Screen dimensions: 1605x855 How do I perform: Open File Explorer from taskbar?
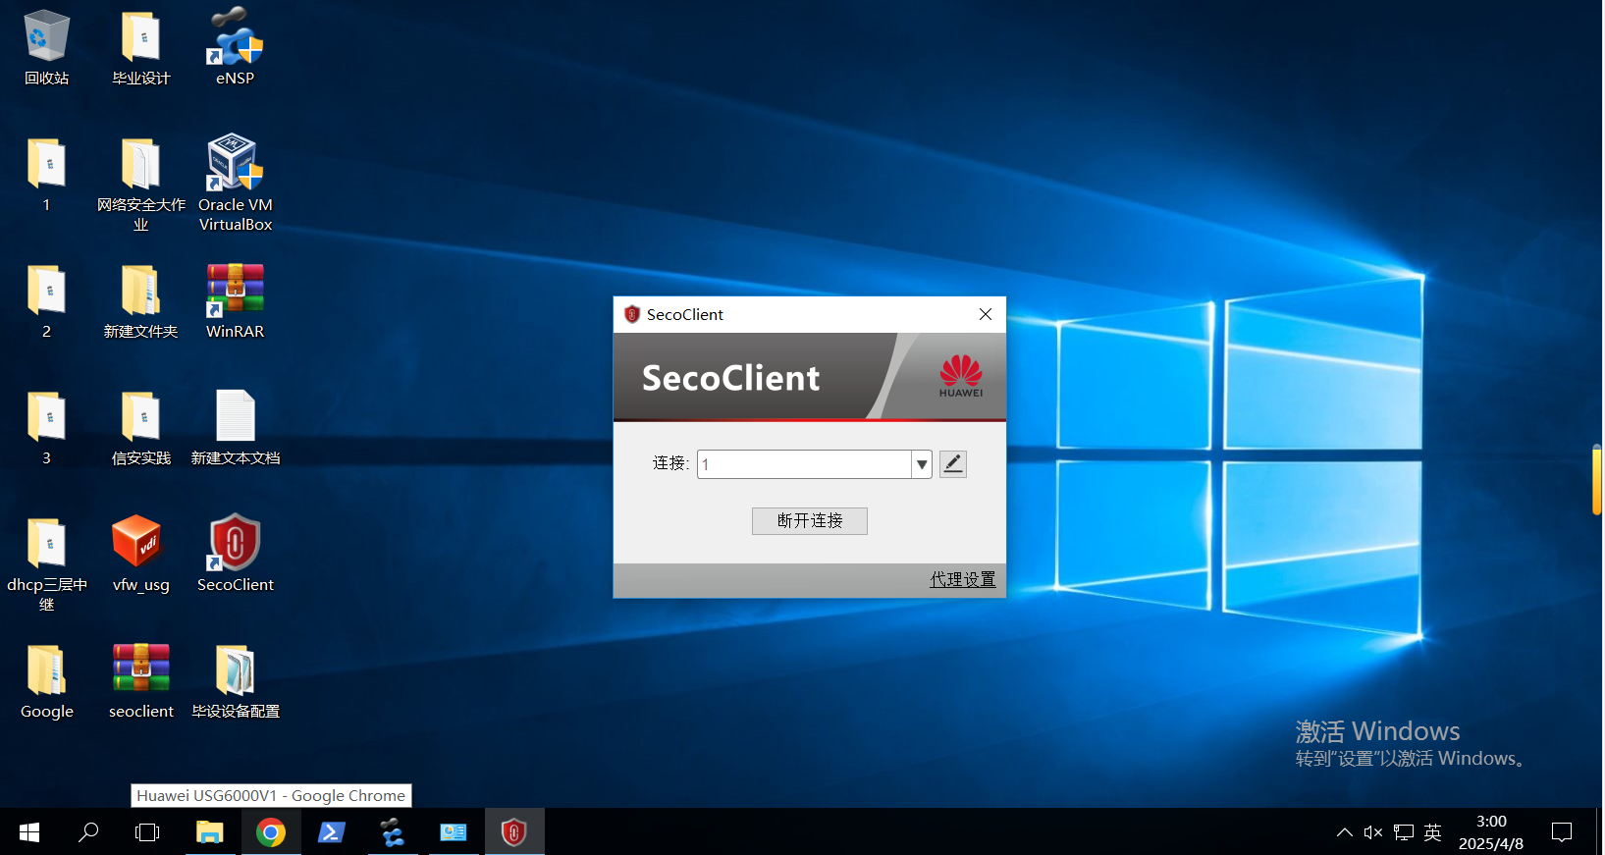point(209,832)
